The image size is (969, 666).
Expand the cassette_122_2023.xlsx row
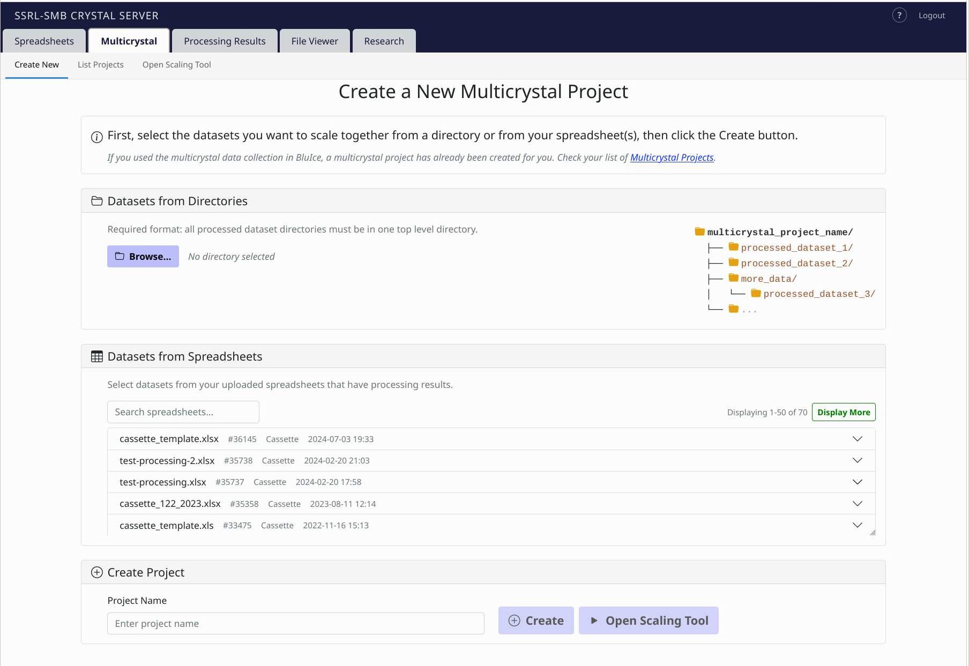click(858, 504)
